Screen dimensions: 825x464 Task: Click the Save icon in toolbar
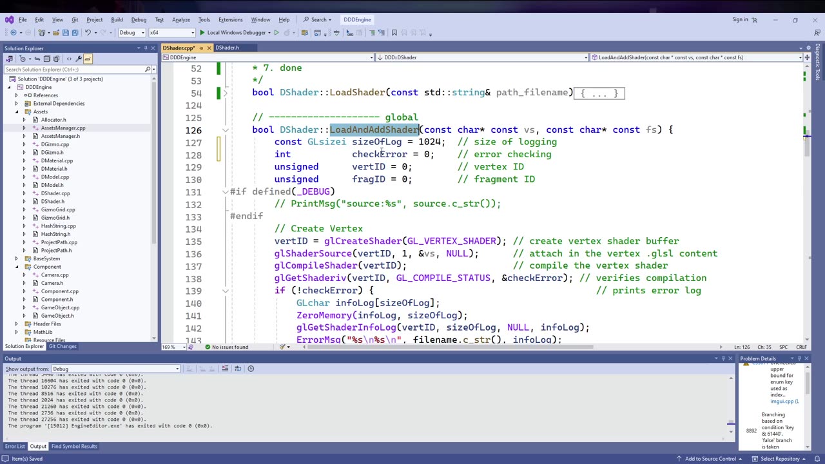(x=66, y=32)
